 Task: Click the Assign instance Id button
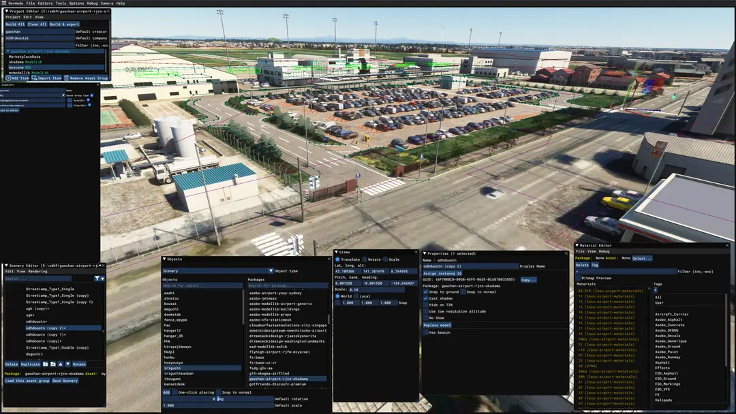pyautogui.click(x=442, y=273)
